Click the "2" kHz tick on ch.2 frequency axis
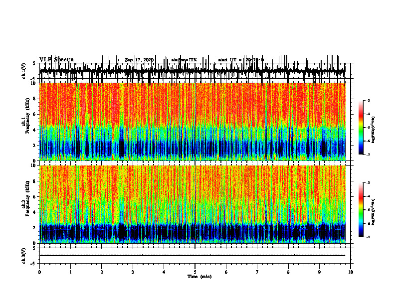The width and height of the screenshot is (395, 305). click(x=34, y=228)
